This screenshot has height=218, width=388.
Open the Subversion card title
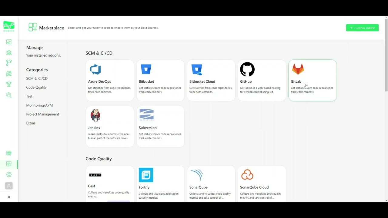pyautogui.click(x=148, y=128)
